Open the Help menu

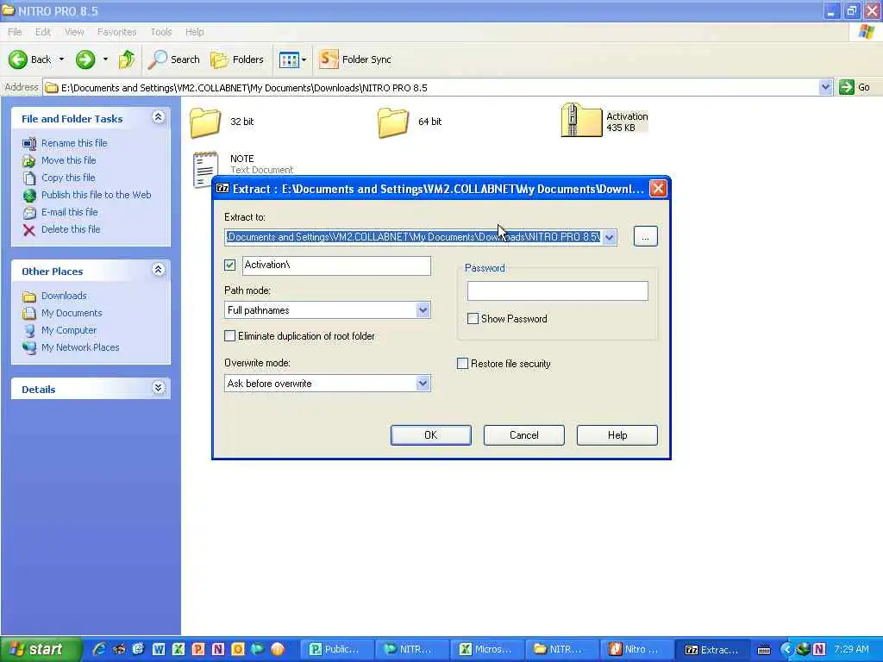click(194, 32)
